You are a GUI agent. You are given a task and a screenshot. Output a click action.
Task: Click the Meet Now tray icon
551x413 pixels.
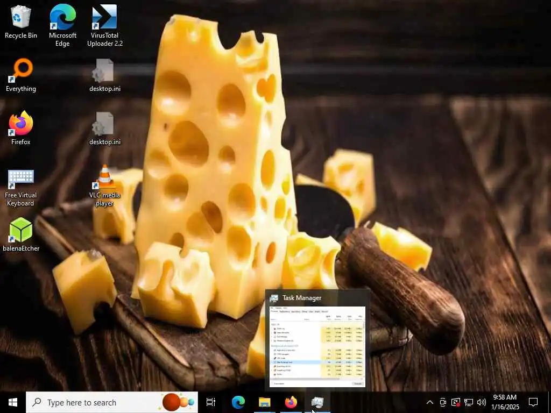(443, 402)
